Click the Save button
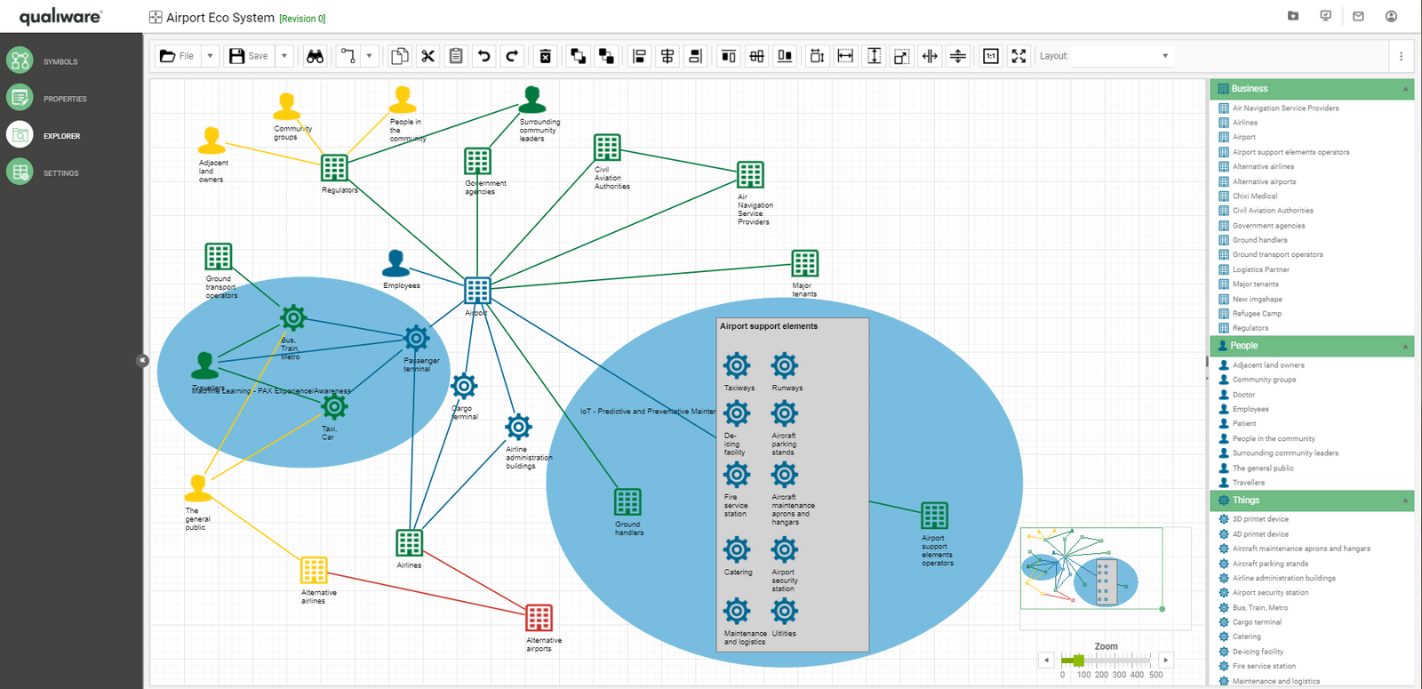 (x=249, y=56)
